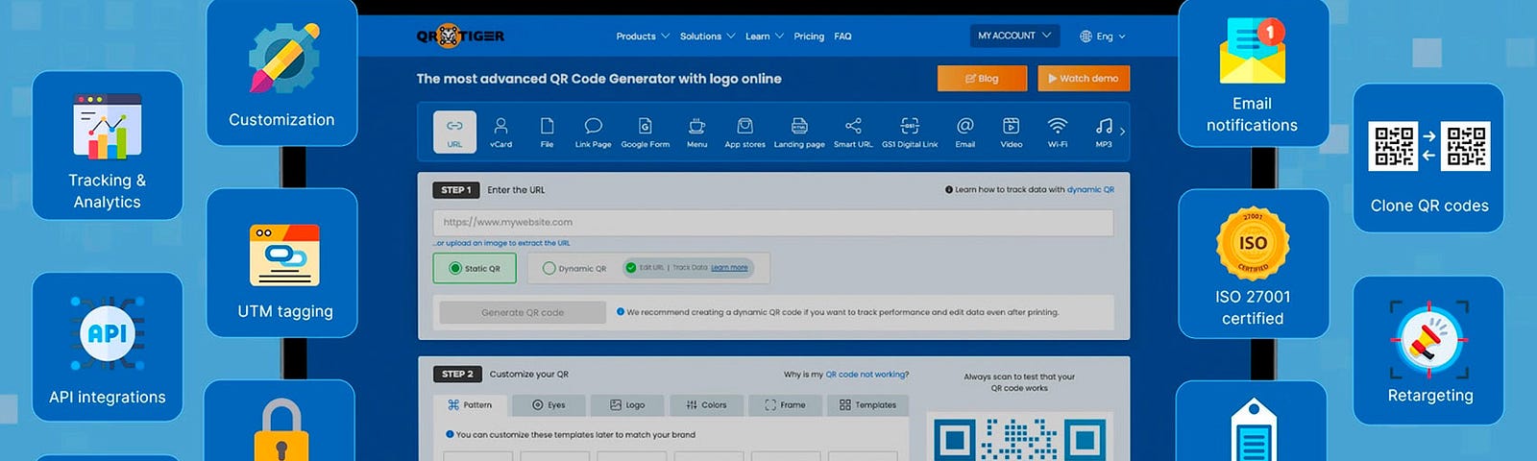Select the App stores QR type
The height and width of the screenshot is (461, 1537).
(744, 132)
